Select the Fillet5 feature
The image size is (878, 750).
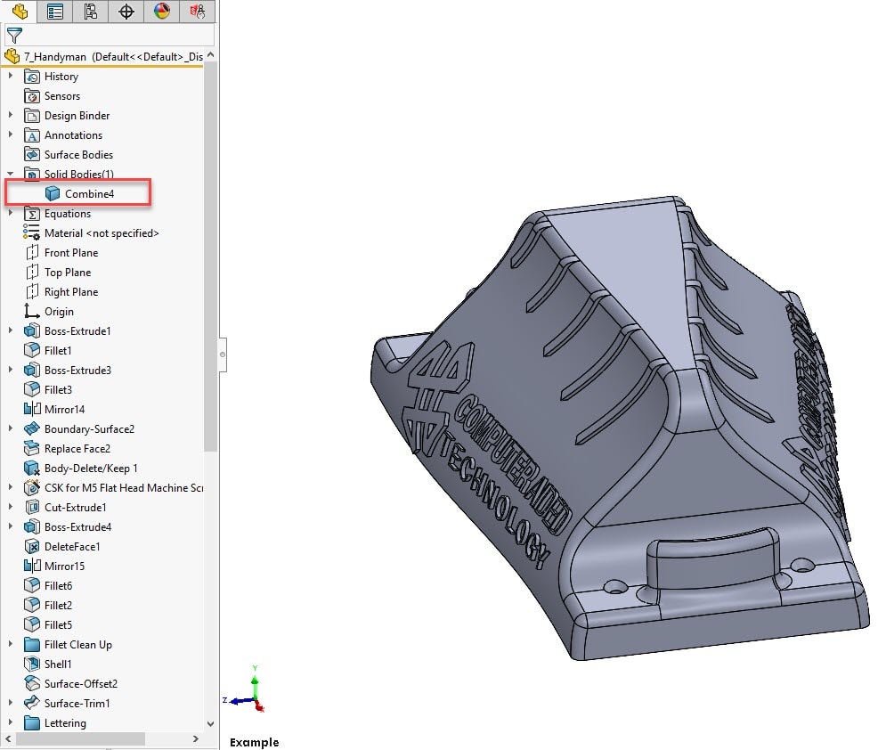click(x=58, y=625)
